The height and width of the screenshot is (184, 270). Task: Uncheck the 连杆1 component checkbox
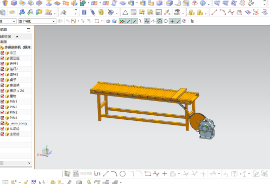pos(2,64)
